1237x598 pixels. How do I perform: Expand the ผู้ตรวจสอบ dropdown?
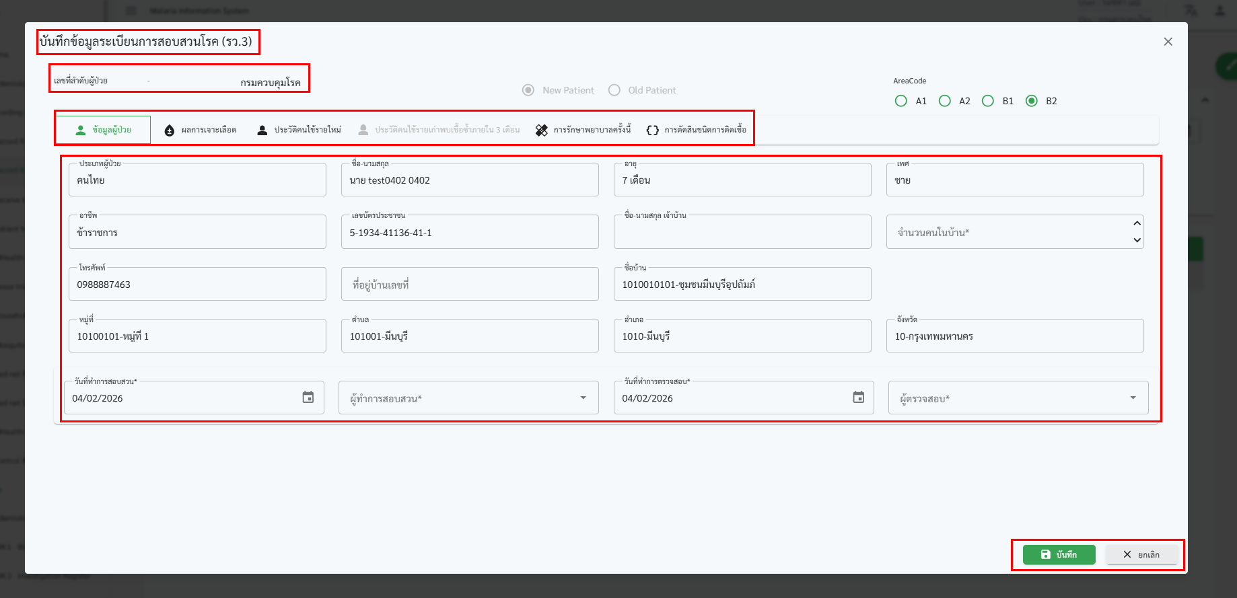pyautogui.click(x=1133, y=398)
